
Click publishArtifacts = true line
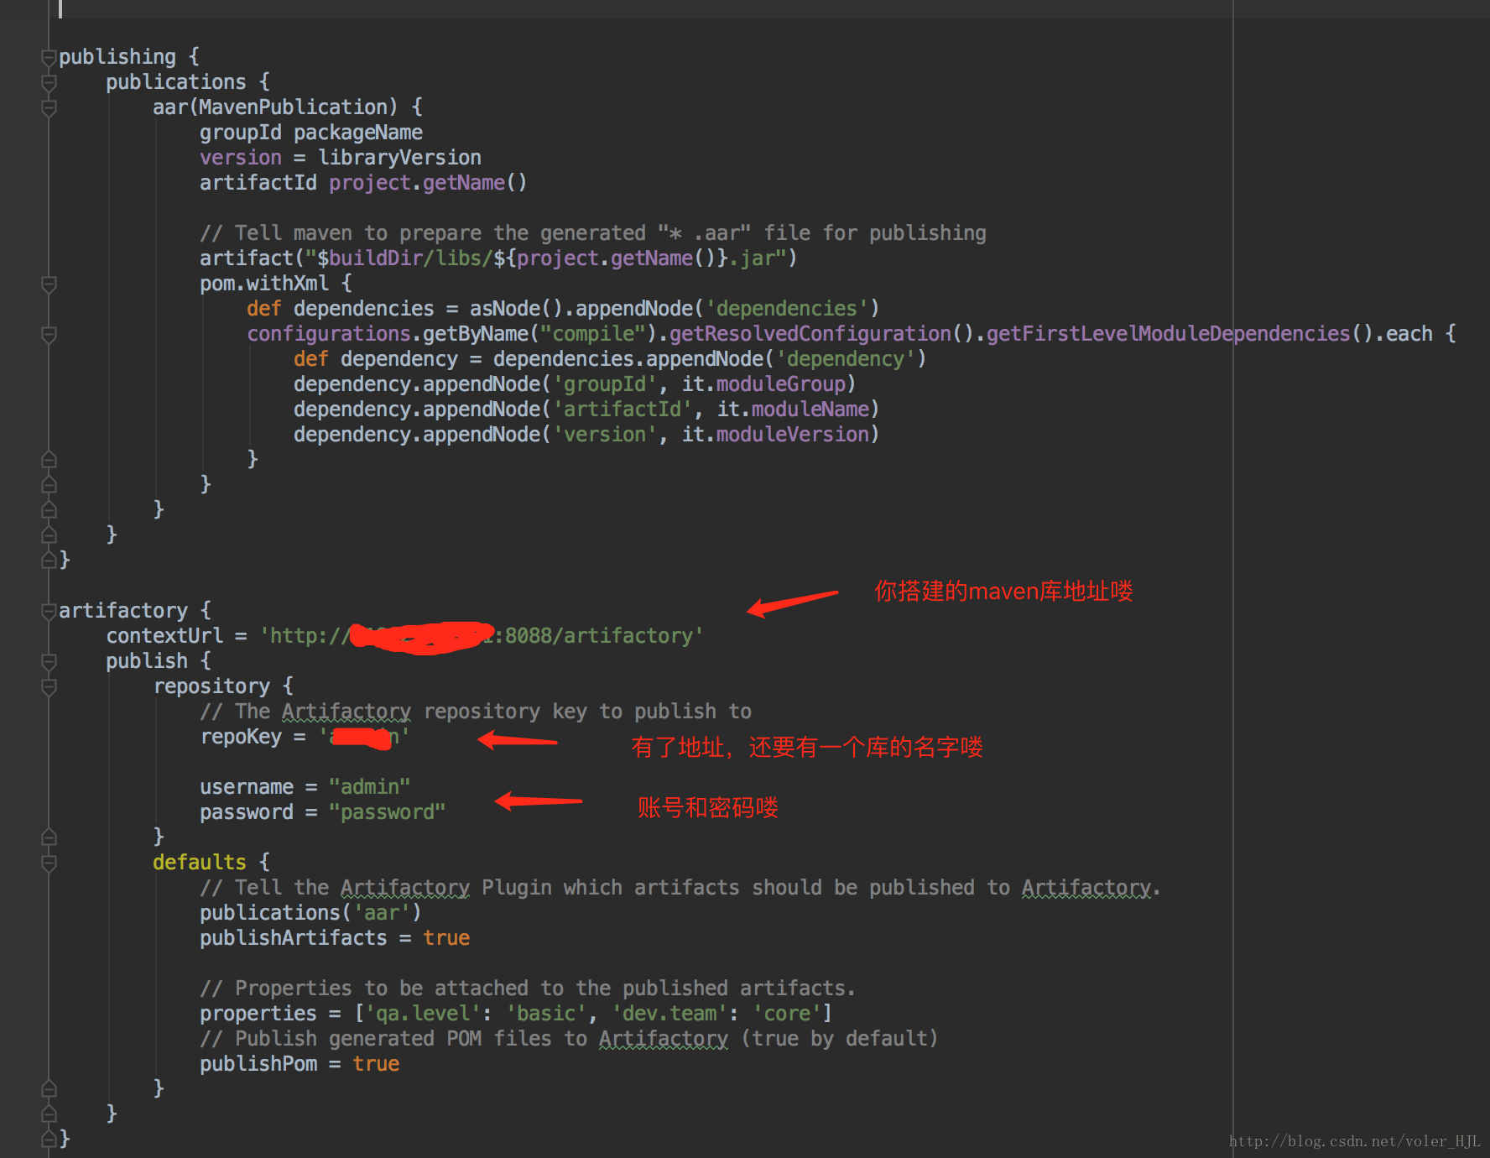click(x=334, y=938)
